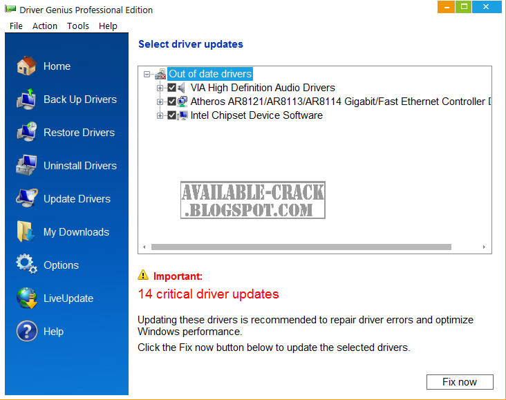506x400 pixels.
Task: Expand Intel Chipset Device Software node
Action: (x=160, y=115)
